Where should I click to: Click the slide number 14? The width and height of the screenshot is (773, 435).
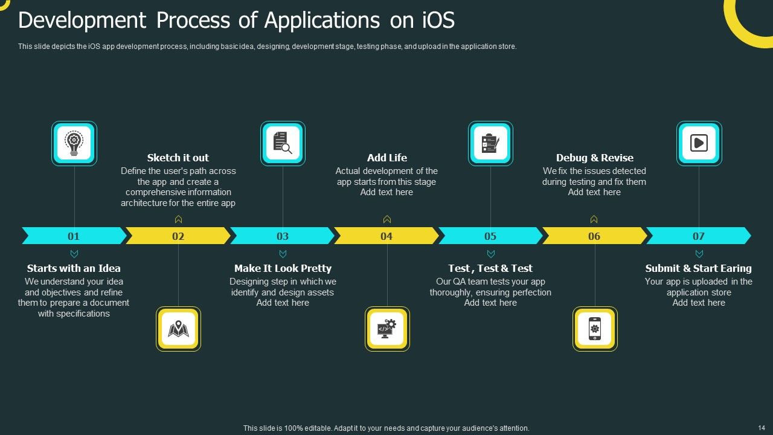tap(761, 428)
